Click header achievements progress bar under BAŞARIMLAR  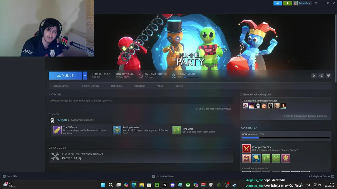click(x=191, y=77)
